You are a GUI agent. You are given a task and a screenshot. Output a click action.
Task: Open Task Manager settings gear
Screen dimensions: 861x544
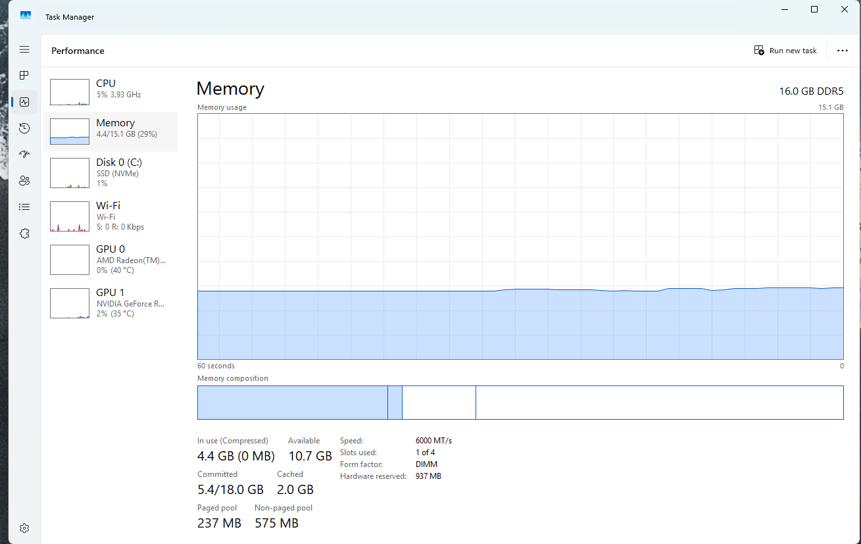[x=24, y=528]
